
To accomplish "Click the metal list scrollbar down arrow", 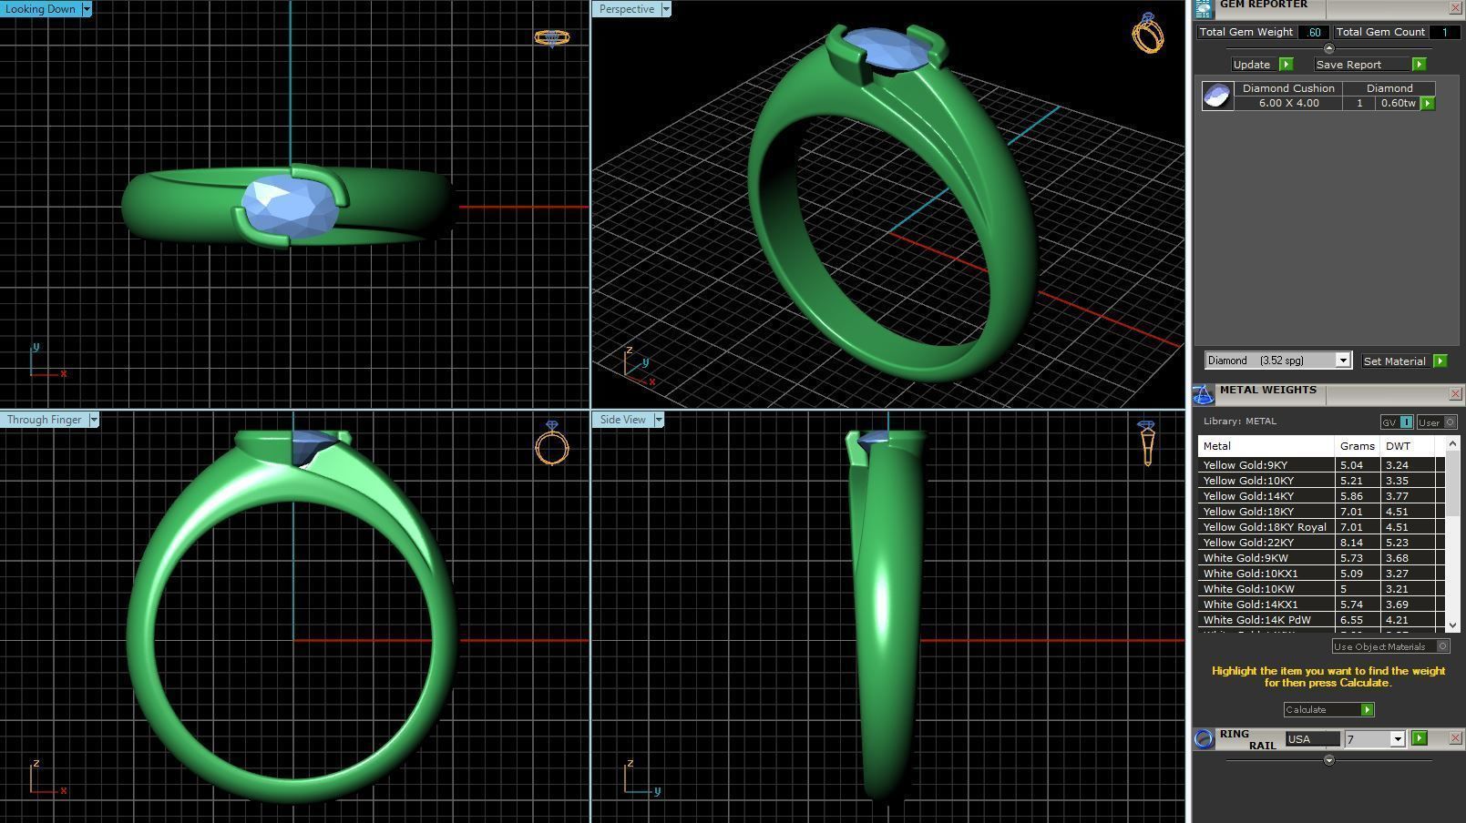I will (1452, 625).
